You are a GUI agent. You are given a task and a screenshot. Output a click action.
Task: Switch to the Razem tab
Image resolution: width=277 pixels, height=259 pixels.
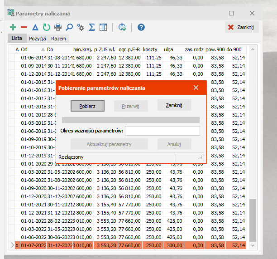pyautogui.click(x=58, y=39)
